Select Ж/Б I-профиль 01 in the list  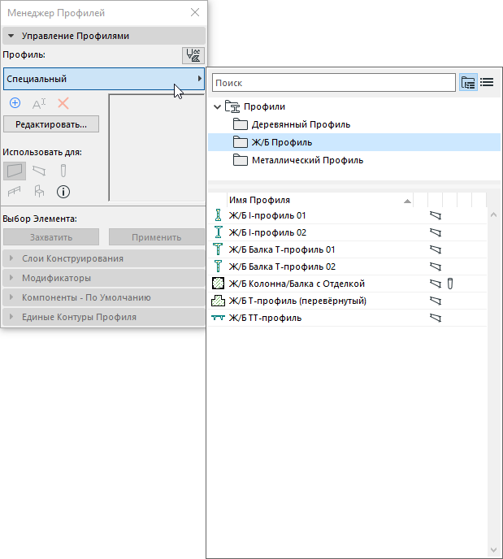(x=348, y=215)
